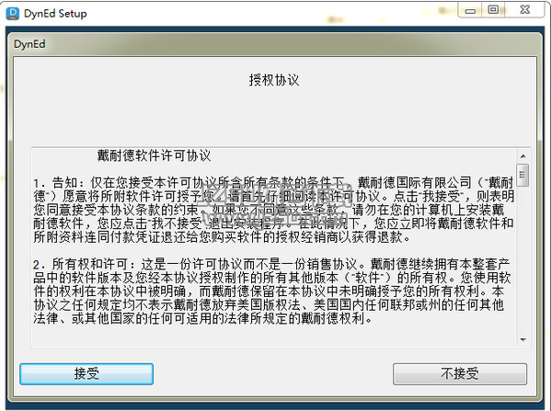Maximize the DynEd Setup window
Screen dimensions: 551x411
[493, 10]
